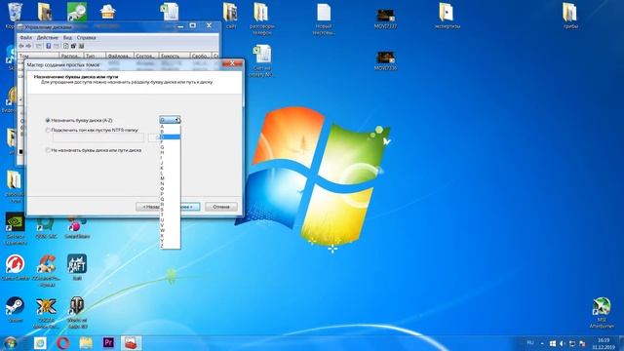The width and height of the screenshot is (624, 351).
Task: Choose letter W from the letter list
Action: (x=170, y=230)
